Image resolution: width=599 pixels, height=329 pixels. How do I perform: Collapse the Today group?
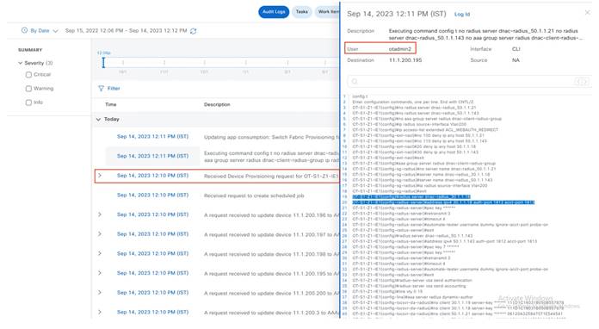99,119
